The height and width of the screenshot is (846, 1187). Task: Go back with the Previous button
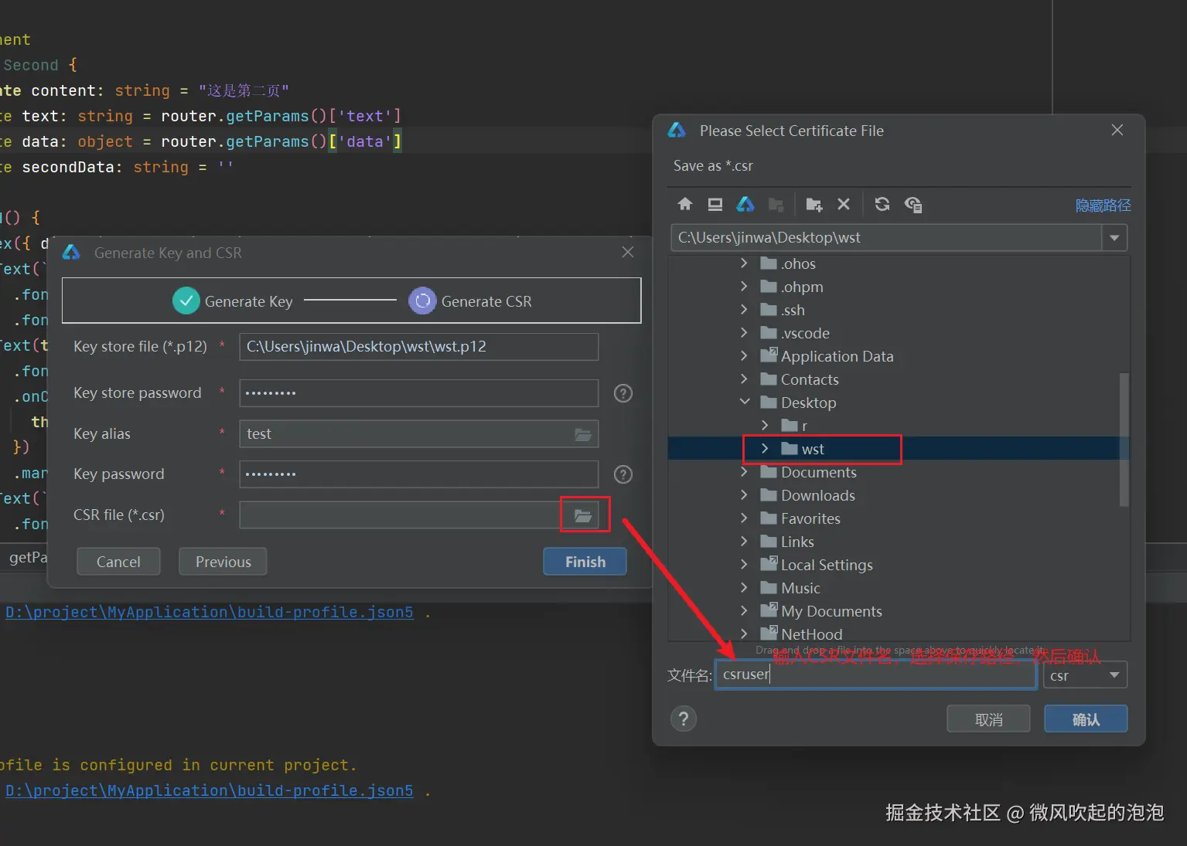223,562
